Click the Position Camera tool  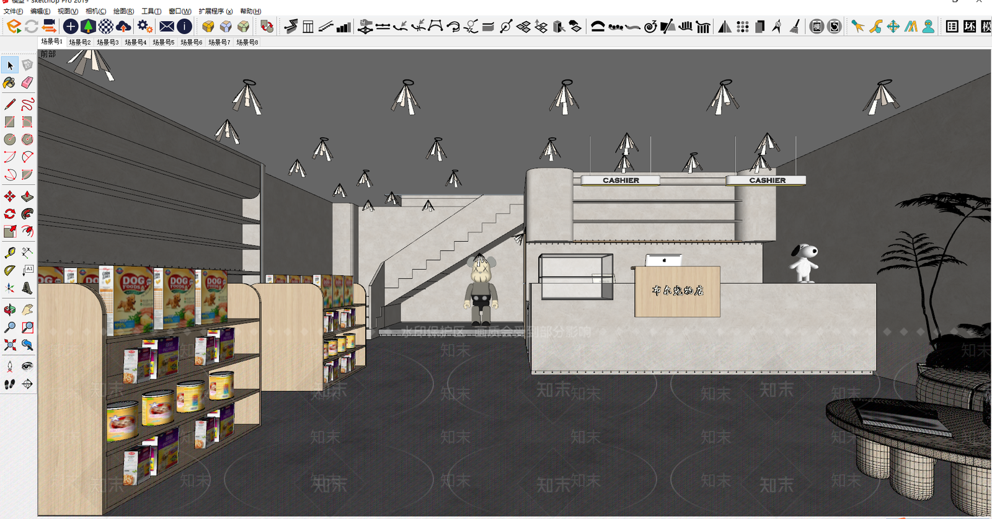10,366
